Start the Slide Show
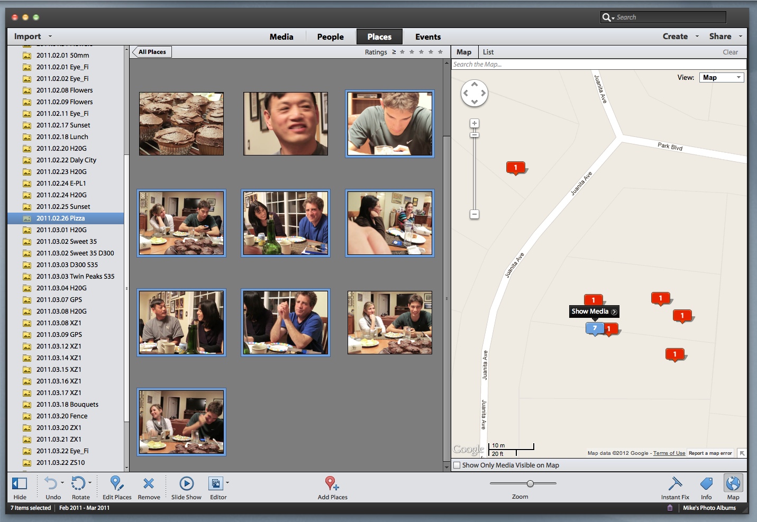The width and height of the screenshot is (757, 522). click(186, 483)
